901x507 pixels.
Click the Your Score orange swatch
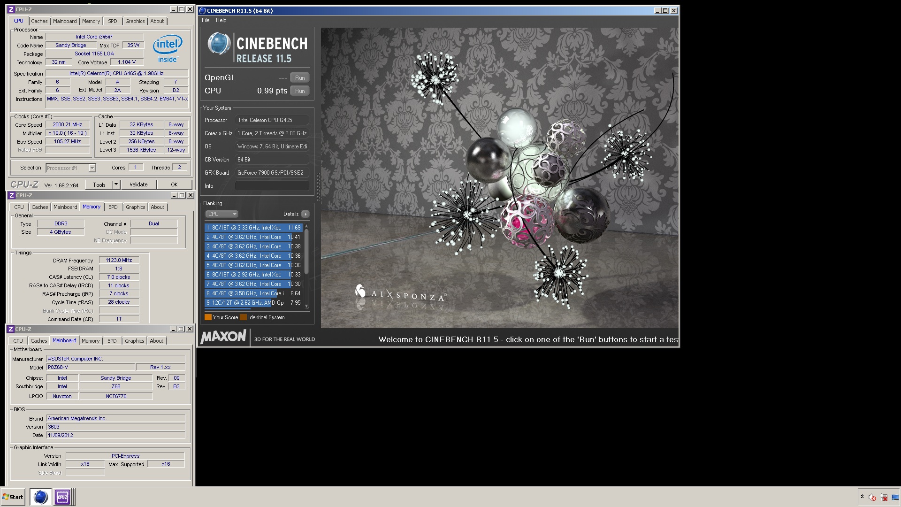[208, 317]
